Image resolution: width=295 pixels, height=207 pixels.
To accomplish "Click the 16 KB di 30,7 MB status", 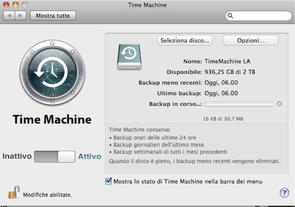I will click(223, 119).
